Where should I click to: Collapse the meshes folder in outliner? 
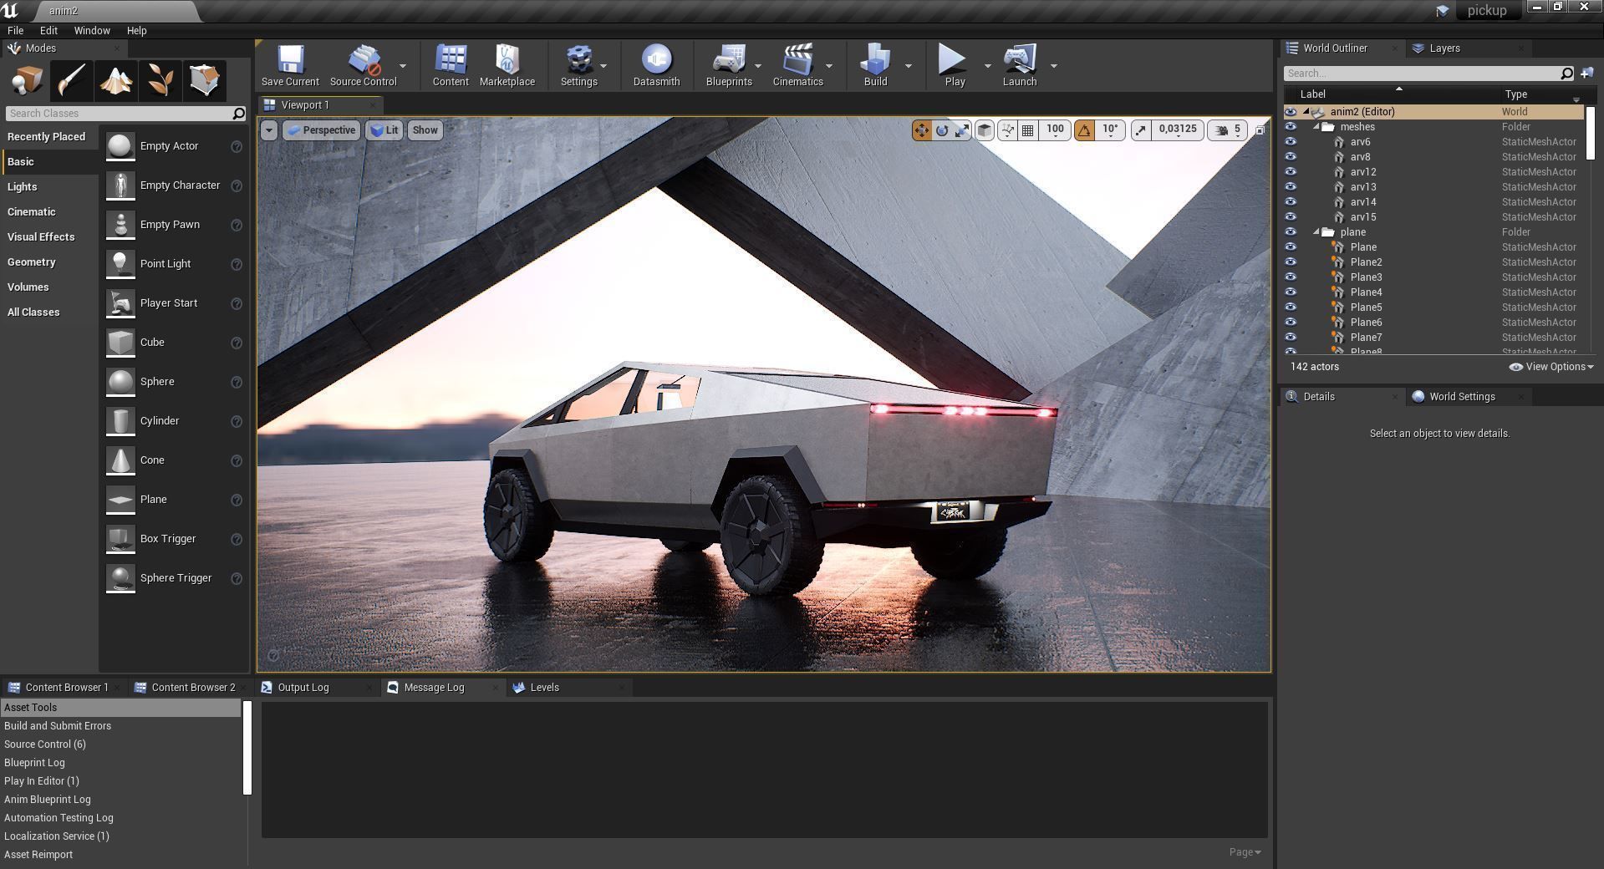(1316, 127)
